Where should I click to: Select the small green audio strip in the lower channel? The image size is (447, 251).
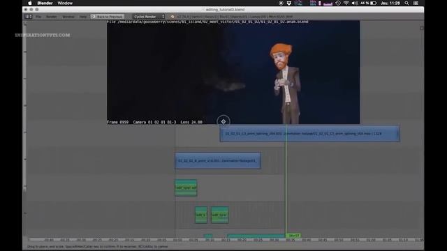201,215
